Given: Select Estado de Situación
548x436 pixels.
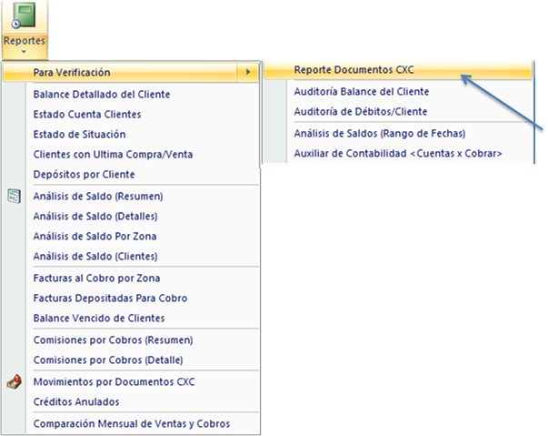Looking at the screenshot, I should [79, 135].
